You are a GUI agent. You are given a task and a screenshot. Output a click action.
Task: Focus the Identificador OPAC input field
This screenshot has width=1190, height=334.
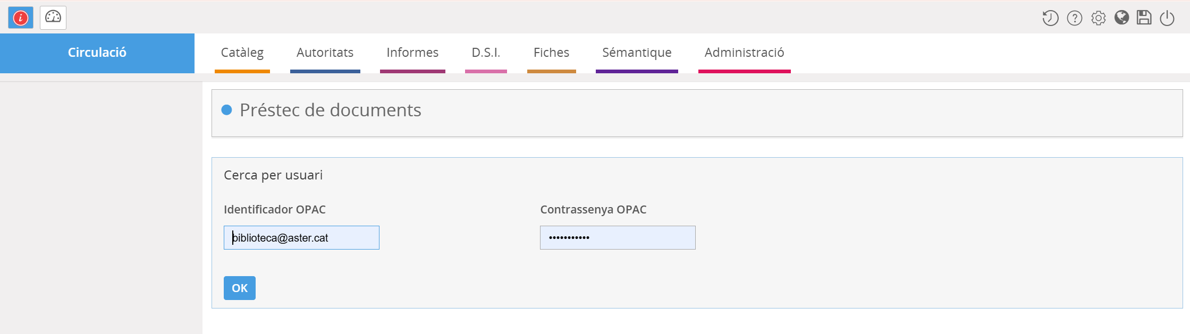301,238
